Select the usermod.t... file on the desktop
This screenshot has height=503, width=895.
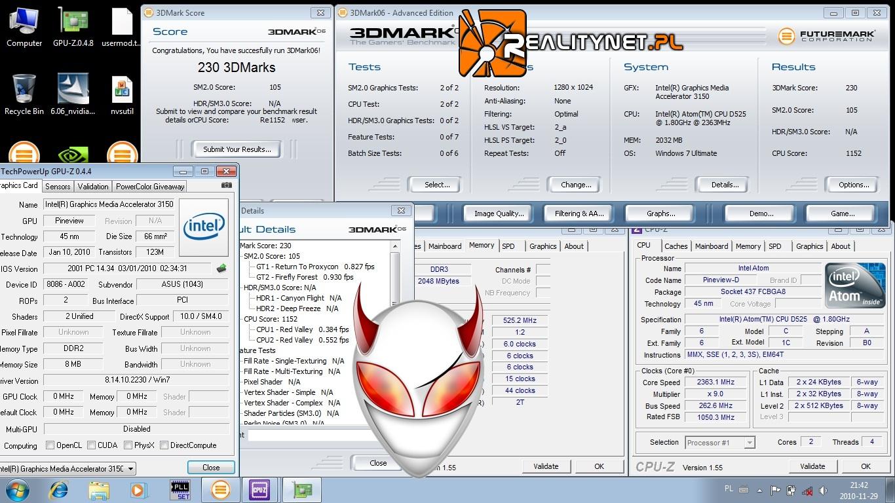pyautogui.click(x=122, y=27)
